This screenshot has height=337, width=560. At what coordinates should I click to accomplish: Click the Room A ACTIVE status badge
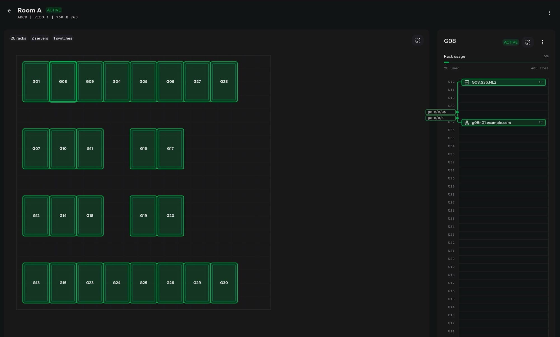(54, 10)
